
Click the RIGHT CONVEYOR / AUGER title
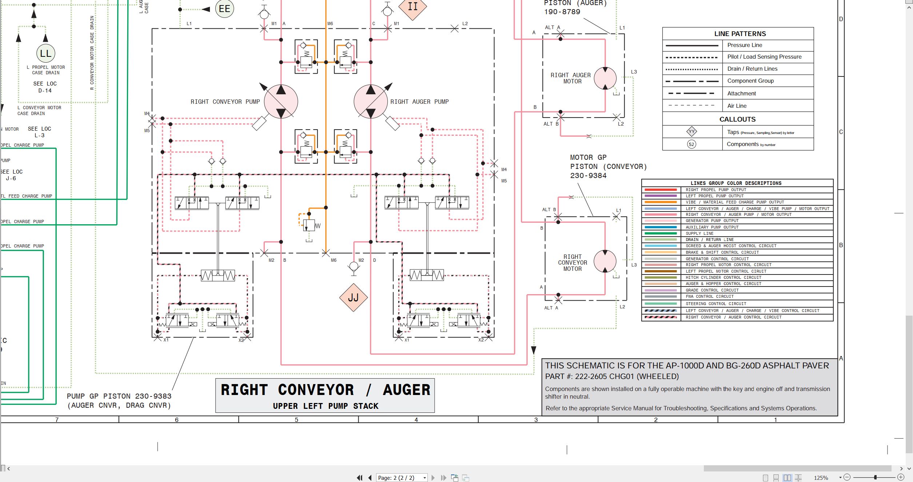click(325, 390)
